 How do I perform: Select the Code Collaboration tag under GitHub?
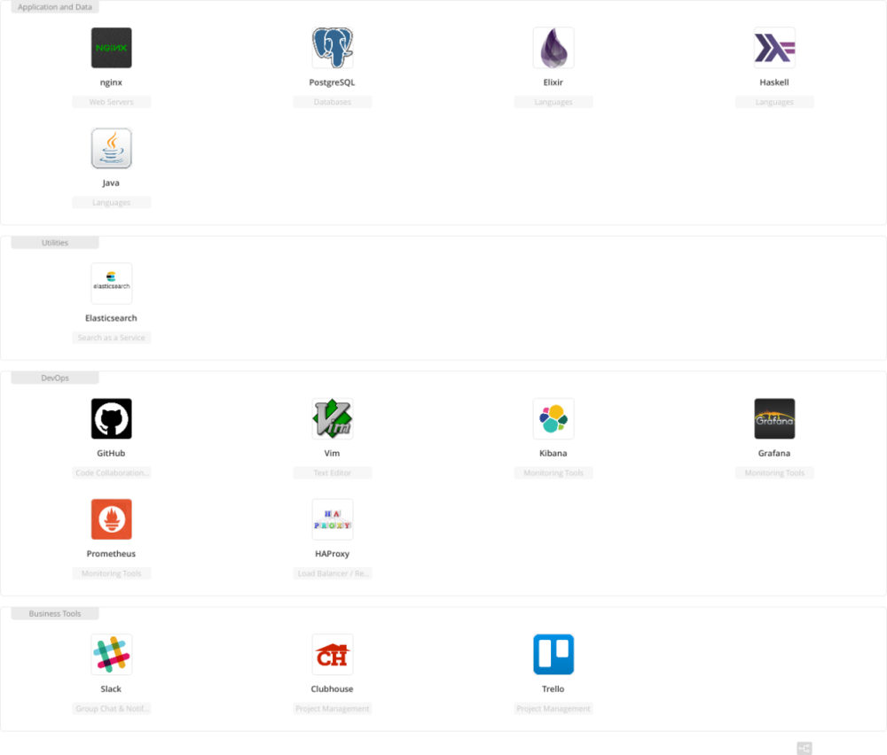coord(112,472)
